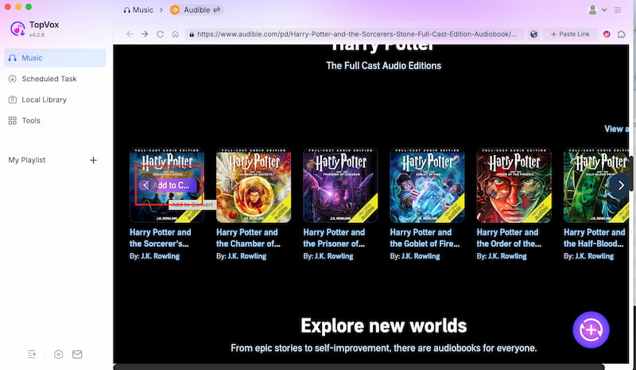636x370 pixels.
Task: Switch service via Audible selector
Action: coord(196,10)
